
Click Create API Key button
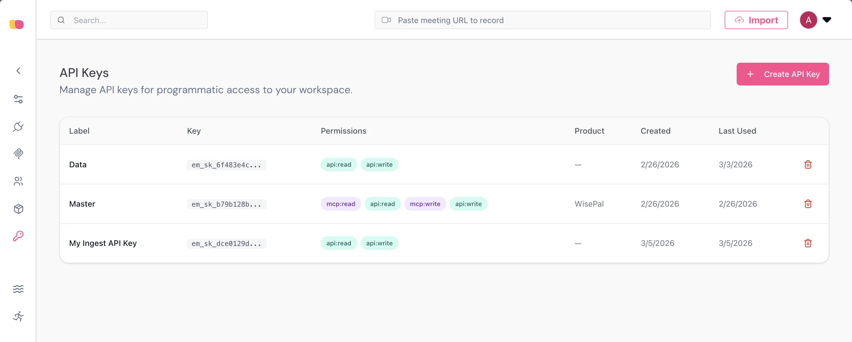click(783, 74)
